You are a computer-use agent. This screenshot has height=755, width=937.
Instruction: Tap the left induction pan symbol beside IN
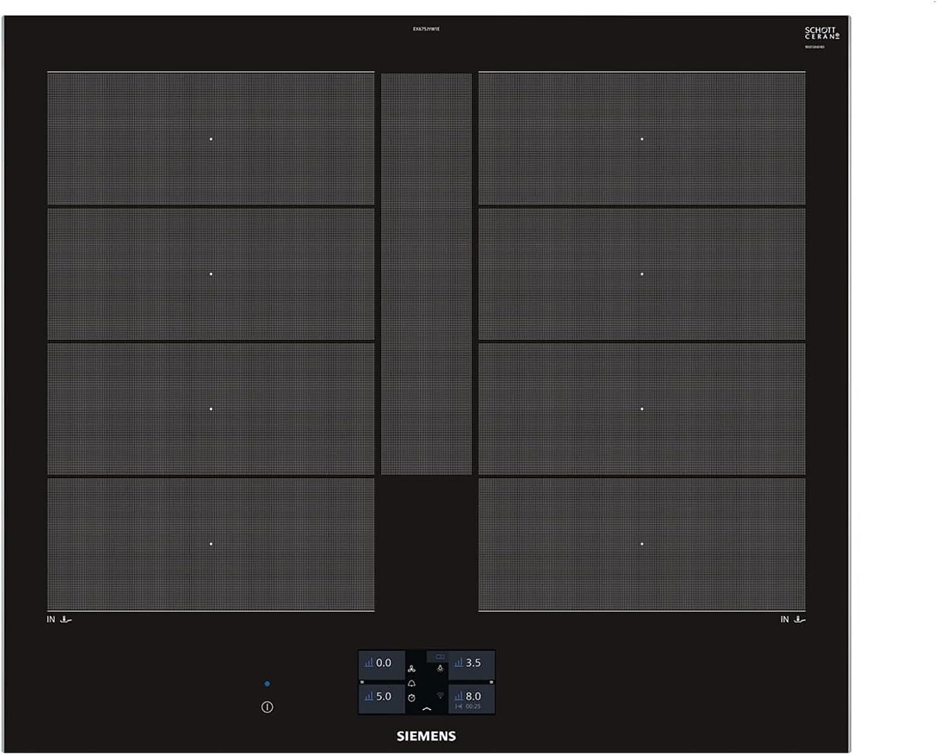tap(66, 619)
